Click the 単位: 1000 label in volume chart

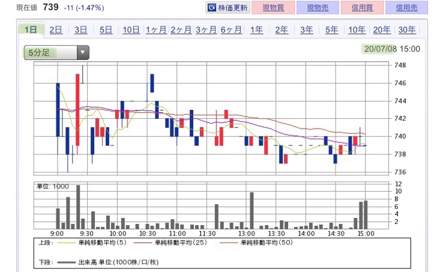pyautogui.click(x=53, y=186)
